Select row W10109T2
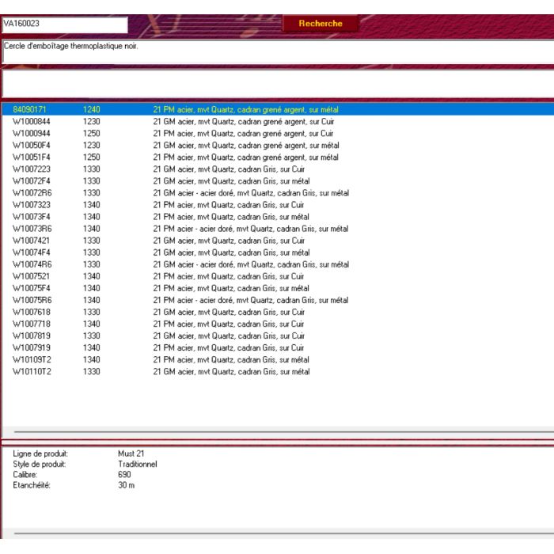This screenshot has height=554, width=554. tap(278, 359)
